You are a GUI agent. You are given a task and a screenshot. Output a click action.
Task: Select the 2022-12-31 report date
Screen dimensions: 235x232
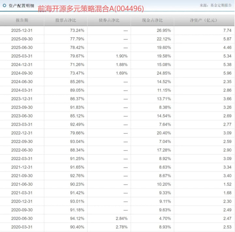pyautogui.click(x=22, y=133)
